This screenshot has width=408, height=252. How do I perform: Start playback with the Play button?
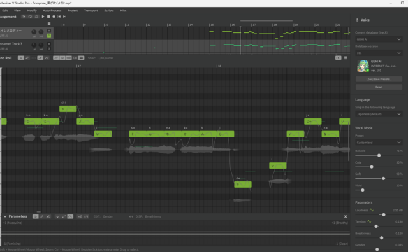(x=43, y=17)
